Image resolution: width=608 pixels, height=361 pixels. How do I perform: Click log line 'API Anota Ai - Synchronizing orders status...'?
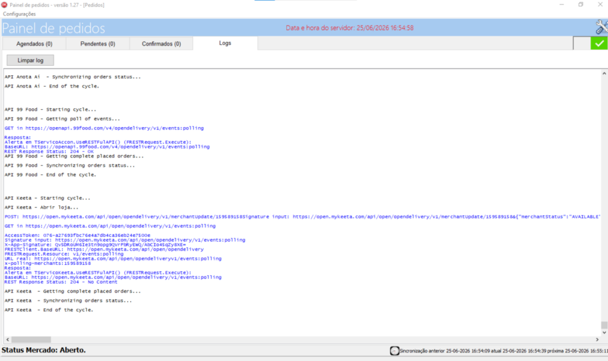click(x=73, y=77)
